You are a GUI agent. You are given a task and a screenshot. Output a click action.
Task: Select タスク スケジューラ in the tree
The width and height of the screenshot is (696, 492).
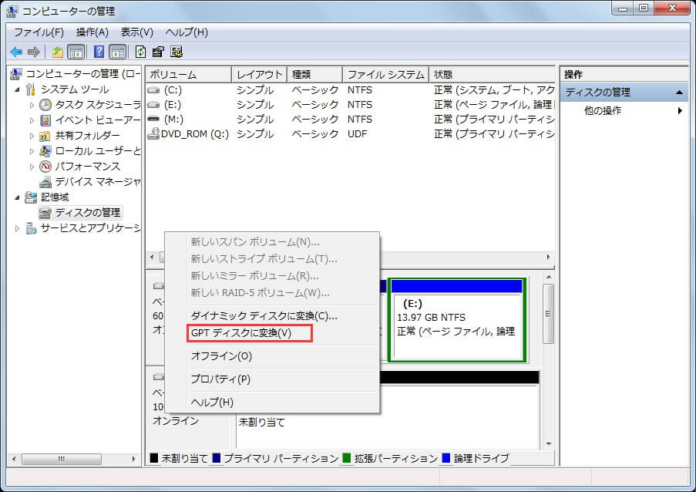click(96, 104)
